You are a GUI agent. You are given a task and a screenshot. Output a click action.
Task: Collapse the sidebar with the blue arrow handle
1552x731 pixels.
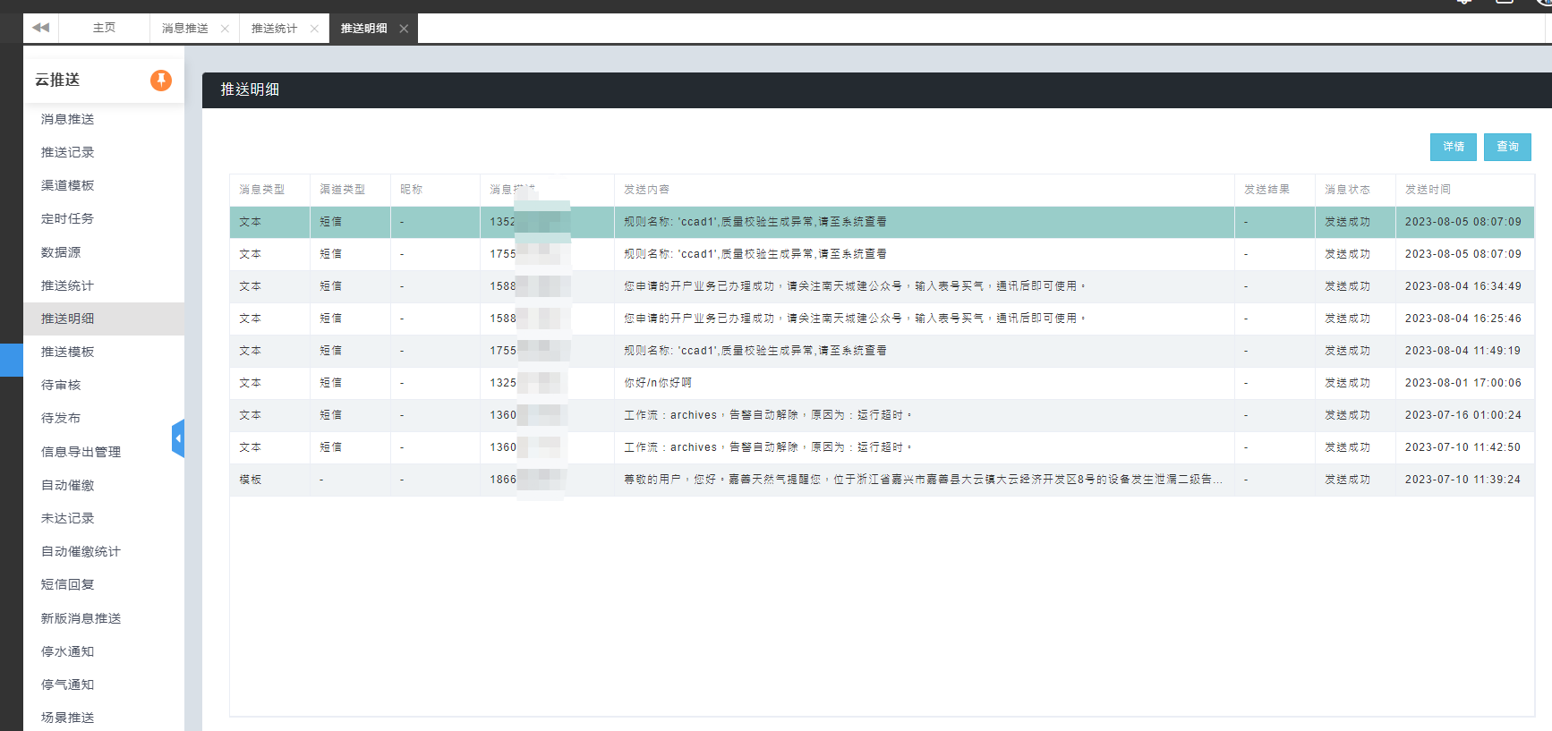178,438
